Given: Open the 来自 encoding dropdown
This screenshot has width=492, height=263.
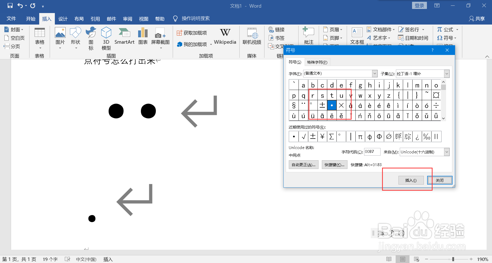Looking at the screenshot, I should pos(447,152).
